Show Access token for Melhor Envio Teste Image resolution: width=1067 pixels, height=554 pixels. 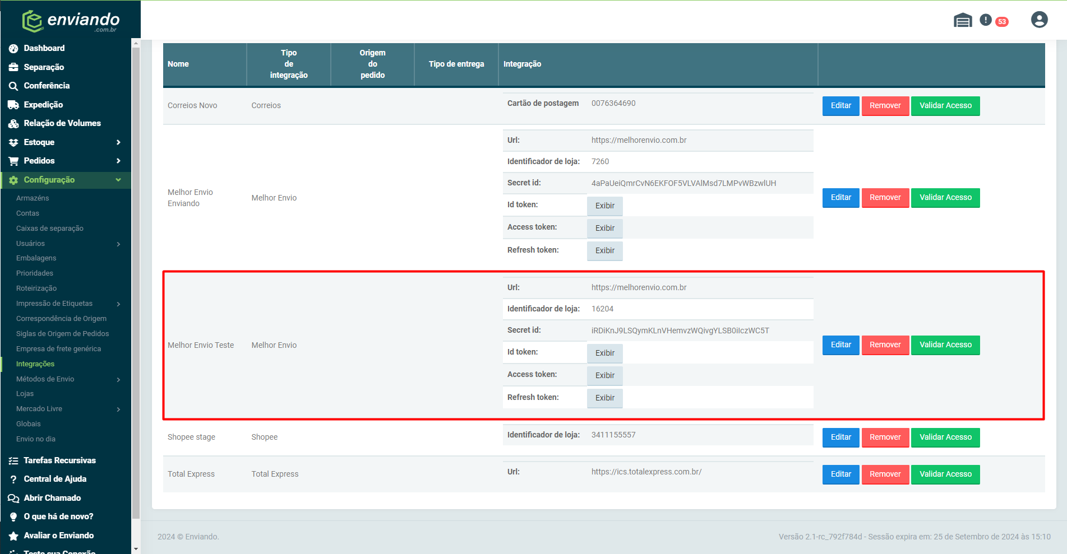(x=604, y=376)
